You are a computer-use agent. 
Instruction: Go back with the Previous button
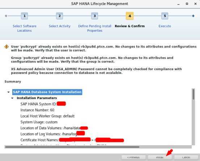133,157
